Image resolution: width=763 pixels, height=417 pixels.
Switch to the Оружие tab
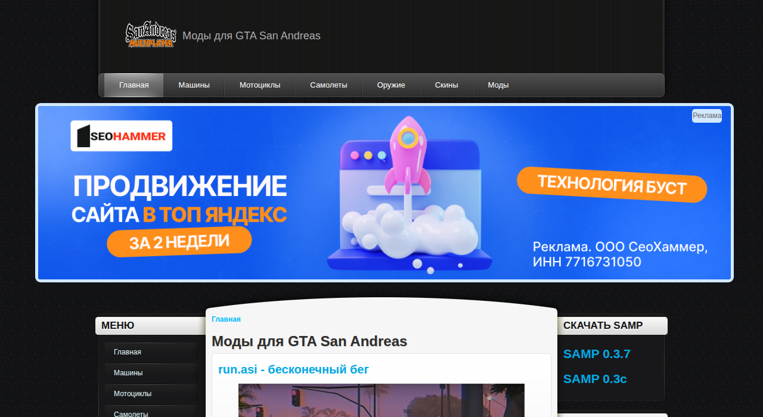pos(391,85)
